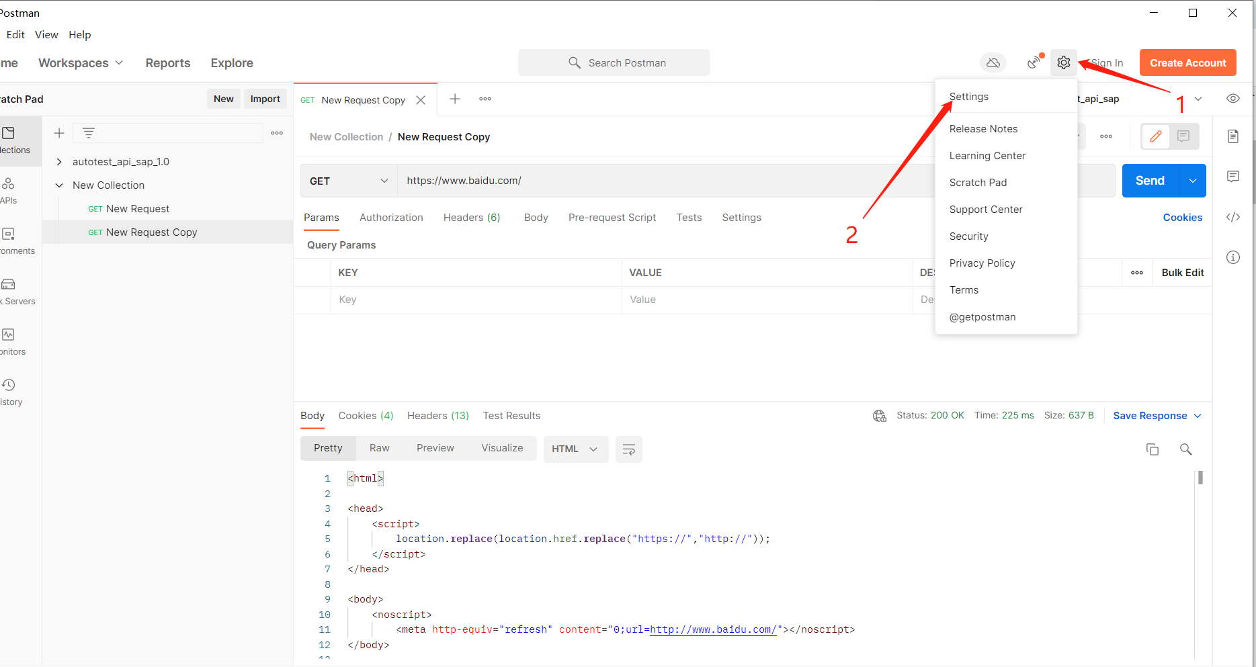Screen dimensions: 1256x667
Task: Open the comments icon in right sidebar
Action: 1232,177
